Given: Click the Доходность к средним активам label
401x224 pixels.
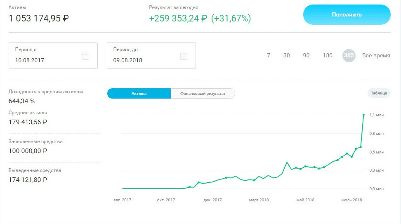Looking at the screenshot, I should [x=45, y=92].
